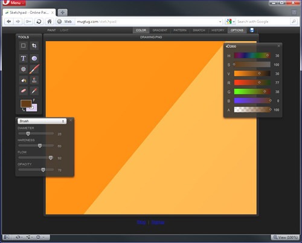This screenshot has height=243, width=302.
Task: Open the Opera Link sync icon menu
Action: [x=19, y=237]
